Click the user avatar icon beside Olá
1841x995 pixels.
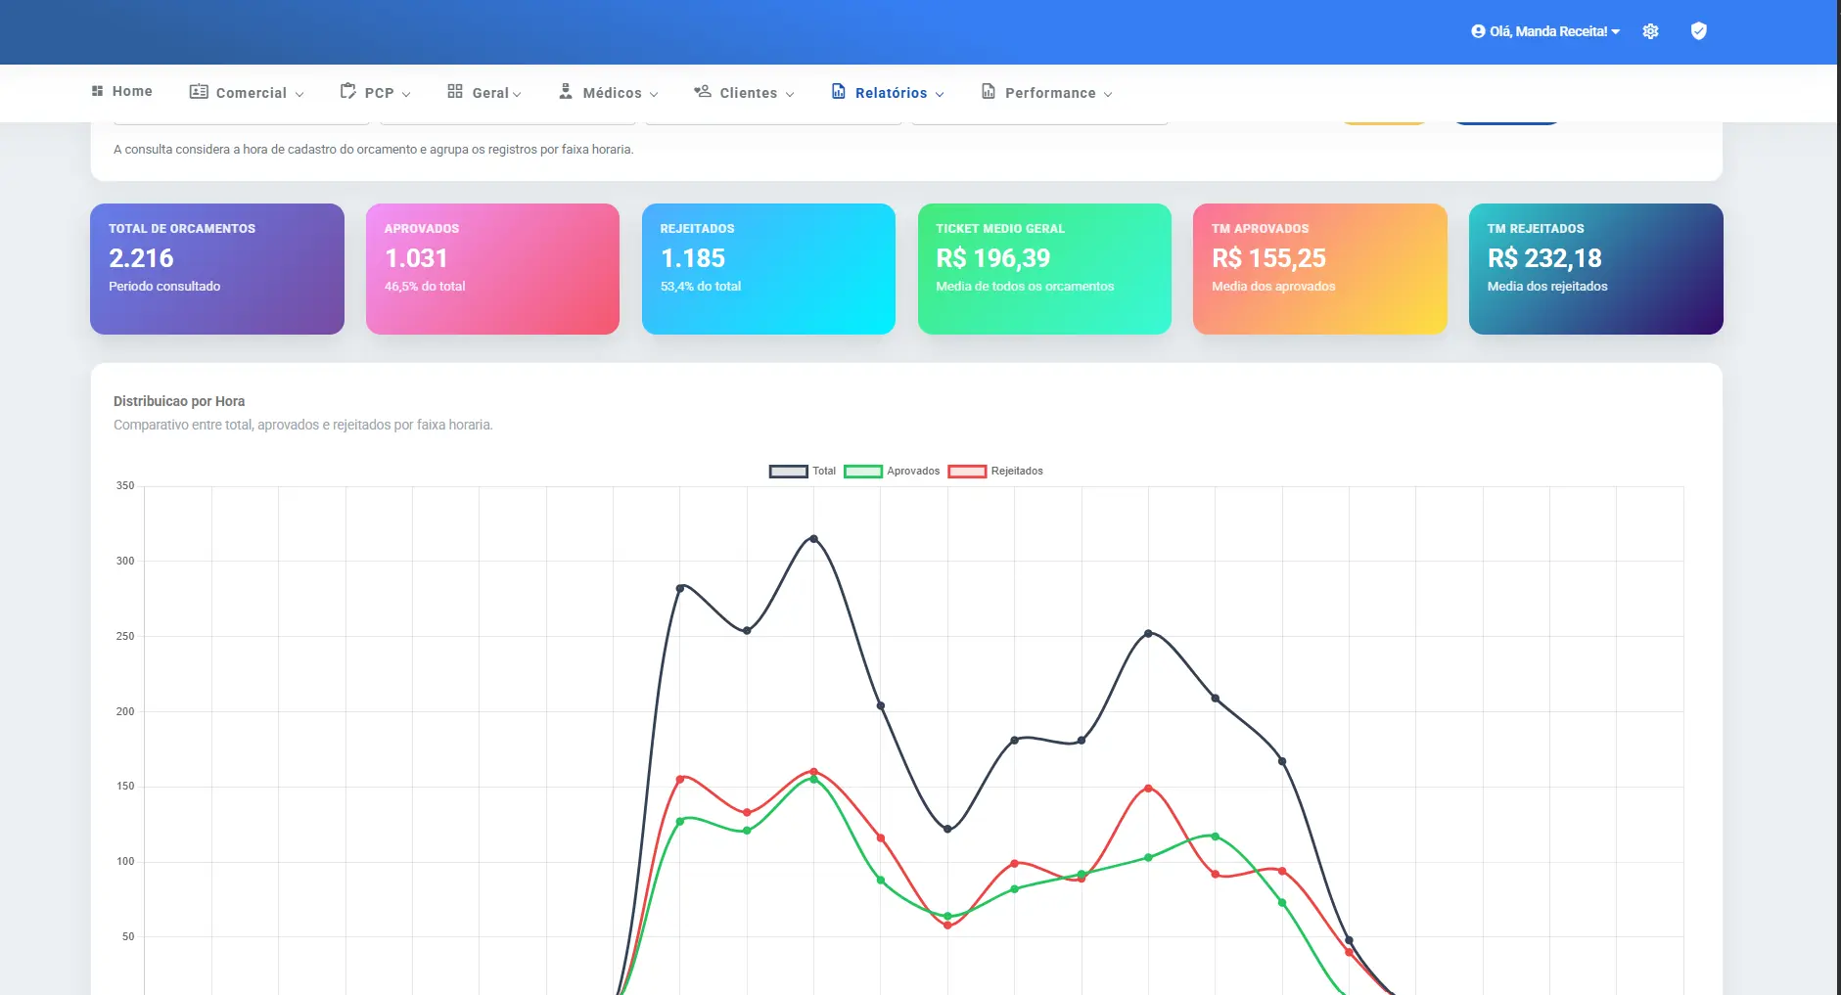point(1478,31)
